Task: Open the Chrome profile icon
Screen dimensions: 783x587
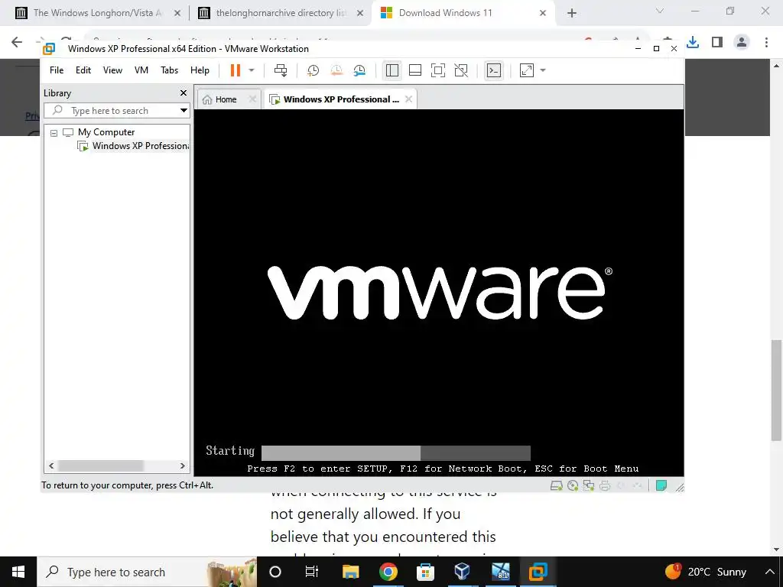Action: (742, 42)
